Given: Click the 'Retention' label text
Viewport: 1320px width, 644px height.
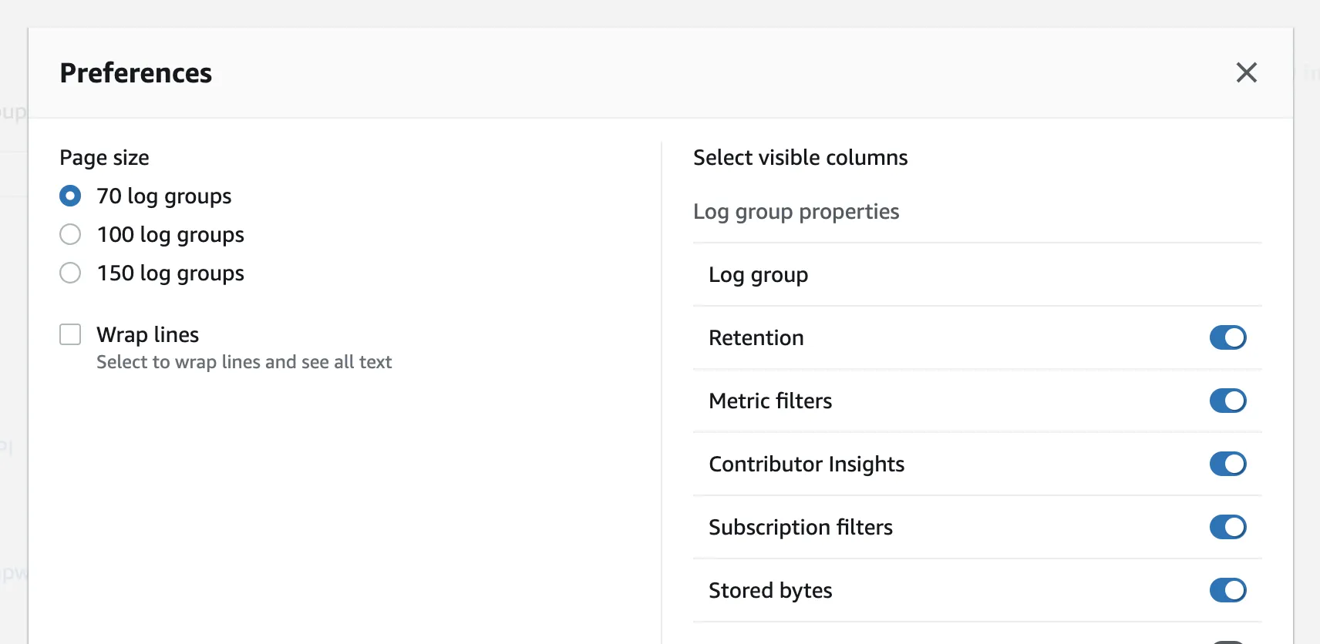Looking at the screenshot, I should (756, 338).
